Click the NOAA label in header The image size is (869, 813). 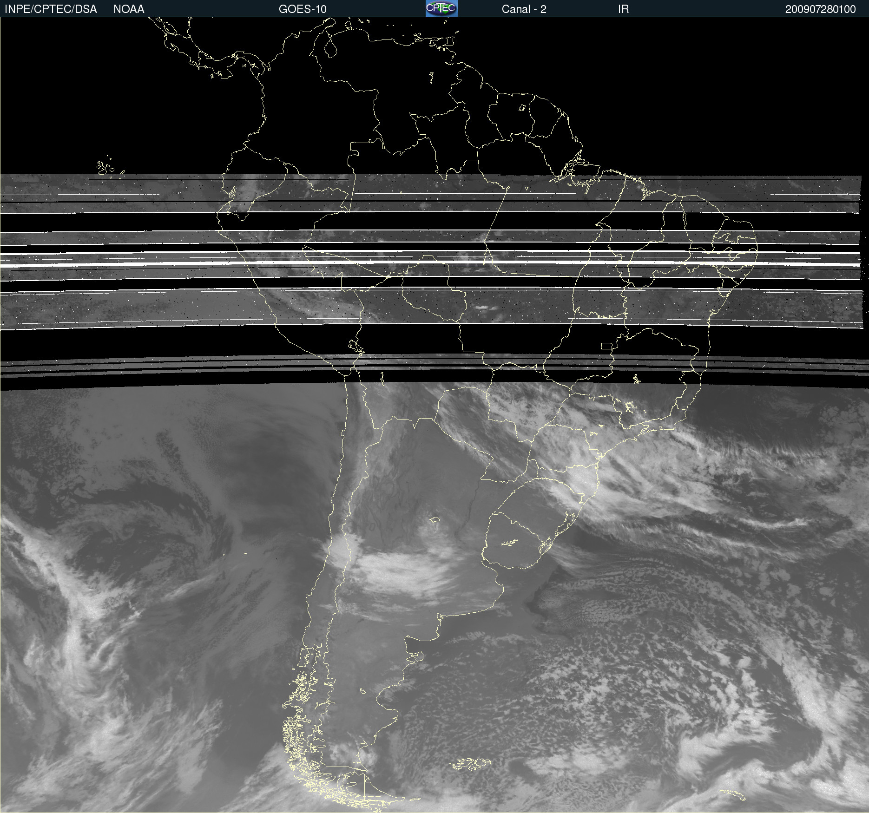pos(129,9)
